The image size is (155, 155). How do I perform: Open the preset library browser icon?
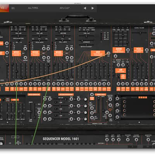pyautogui.click(x=13, y=8)
